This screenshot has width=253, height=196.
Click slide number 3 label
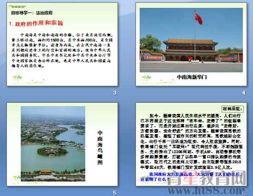coord(115,93)
